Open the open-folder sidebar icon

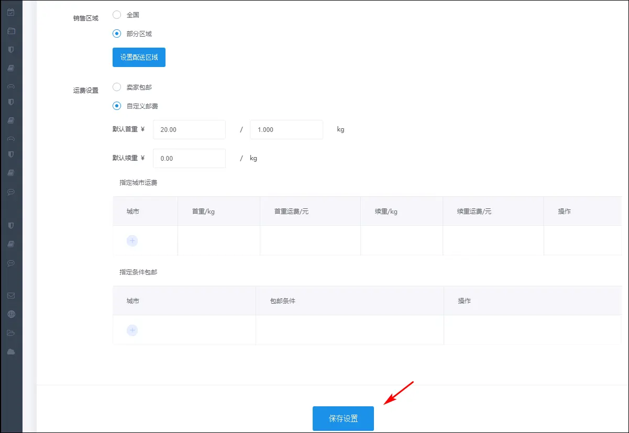[x=11, y=333]
